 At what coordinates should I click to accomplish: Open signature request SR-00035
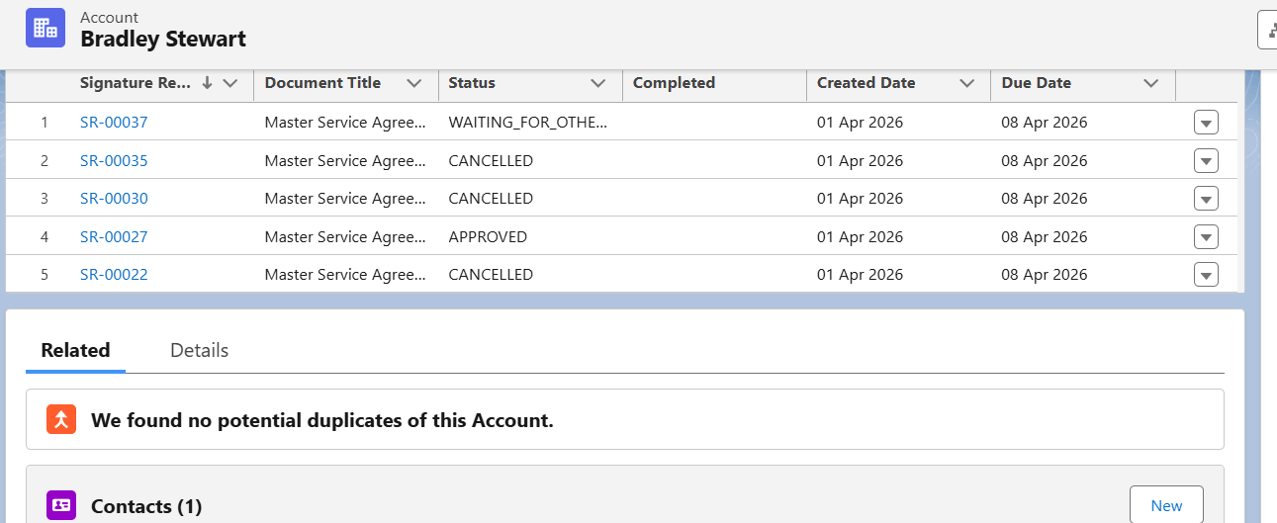pyautogui.click(x=114, y=160)
